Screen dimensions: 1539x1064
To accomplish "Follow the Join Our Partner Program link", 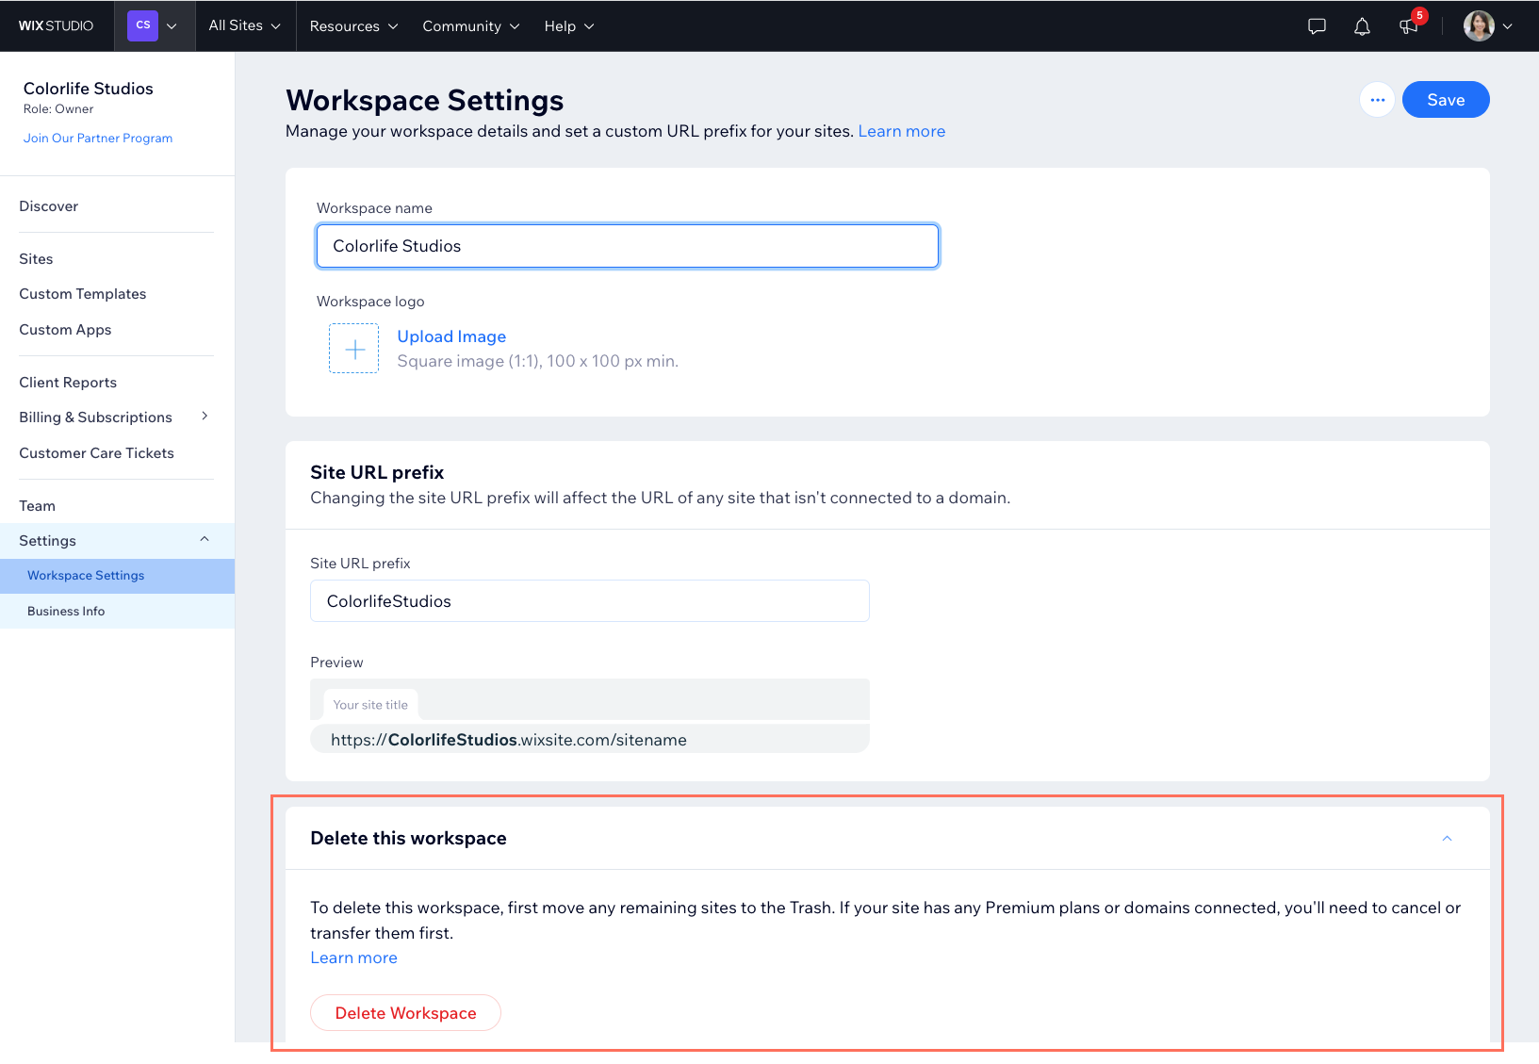I will pos(98,138).
